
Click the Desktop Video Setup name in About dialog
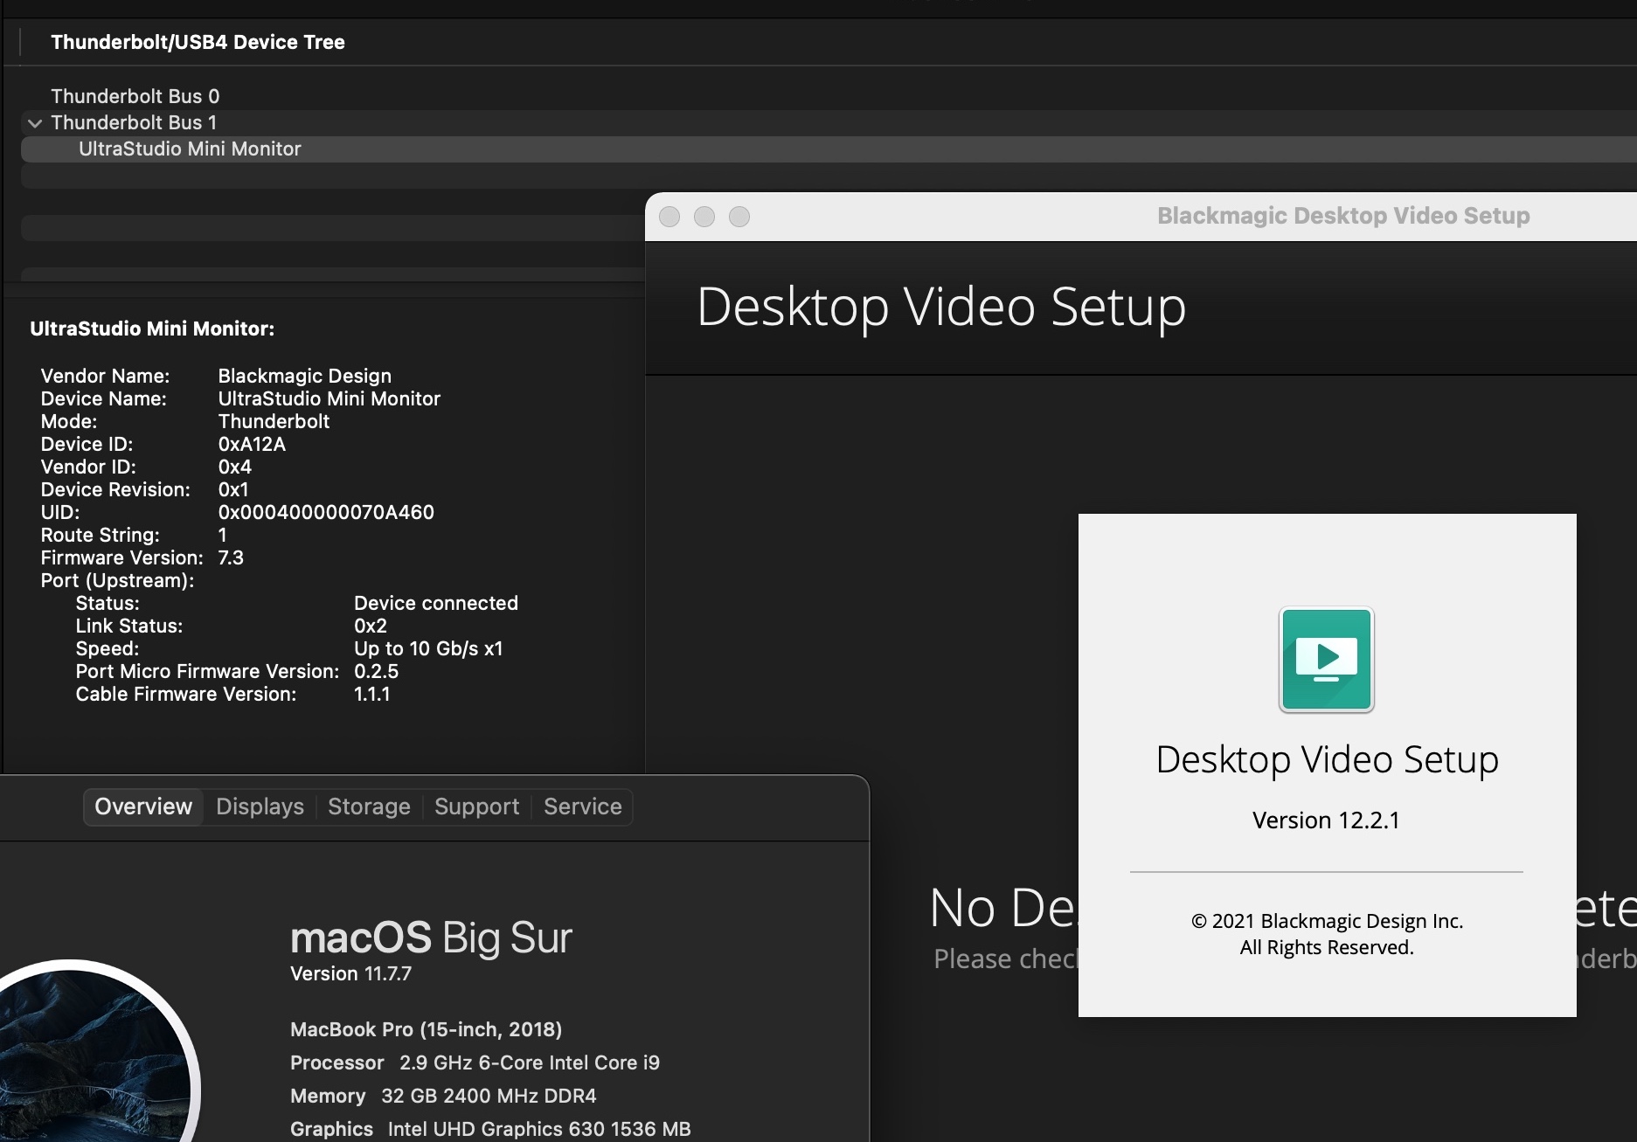pyautogui.click(x=1327, y=759)
